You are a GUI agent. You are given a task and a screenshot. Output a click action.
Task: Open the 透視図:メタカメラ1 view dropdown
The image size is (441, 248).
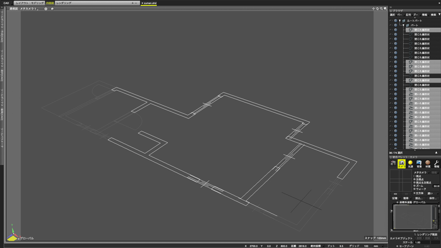[24, 9]
